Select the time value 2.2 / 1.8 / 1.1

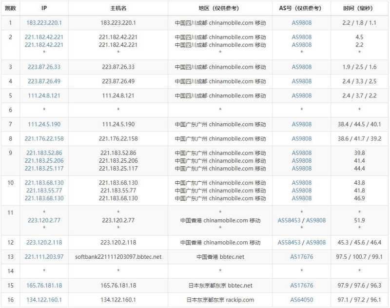pyautogui.click(x=359, y=23)
